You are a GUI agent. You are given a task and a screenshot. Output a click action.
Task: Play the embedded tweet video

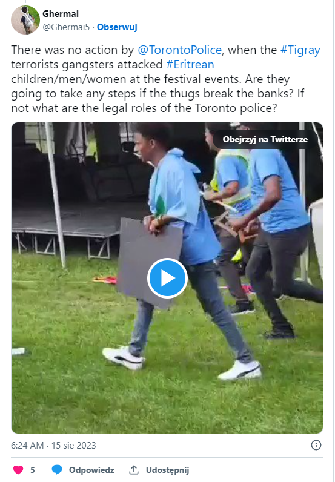(x=167, y=278)
